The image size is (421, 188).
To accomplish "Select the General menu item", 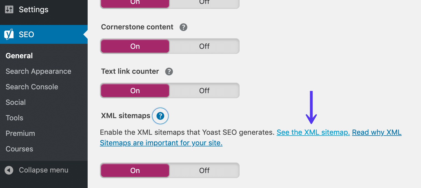I will click(x=19, y=56).
